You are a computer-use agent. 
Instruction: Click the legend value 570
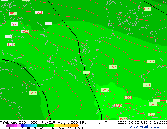coord(61,128)
